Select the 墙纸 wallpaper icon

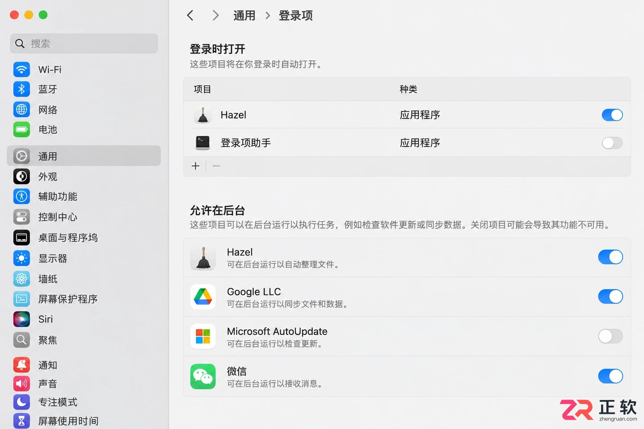tap(21, 279)
